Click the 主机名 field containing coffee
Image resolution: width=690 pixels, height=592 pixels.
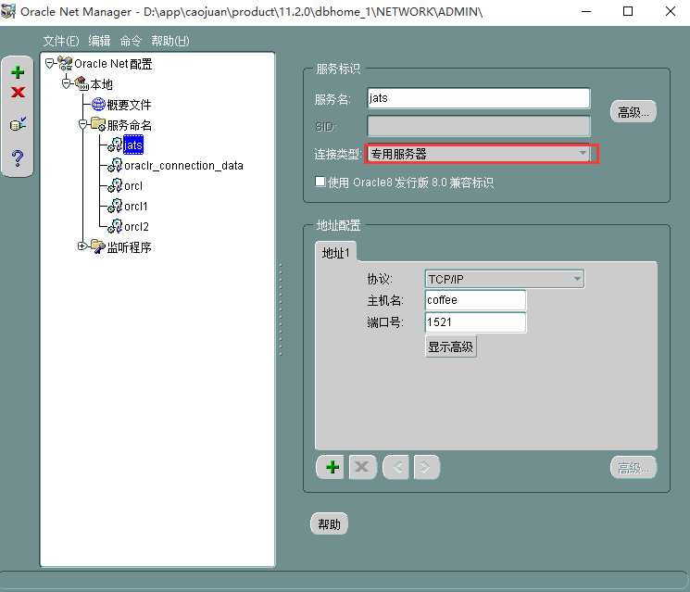(x=475, y=300)
